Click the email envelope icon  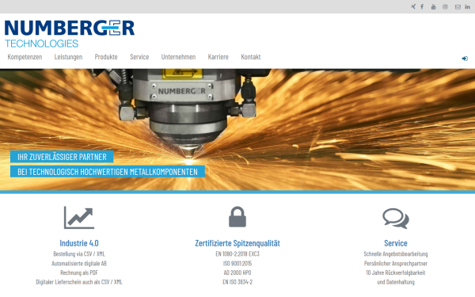[458, 7]
